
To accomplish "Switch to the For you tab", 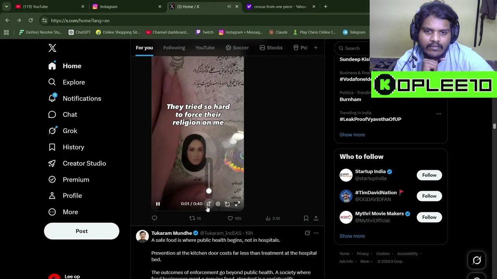I will tap(144, 48).
